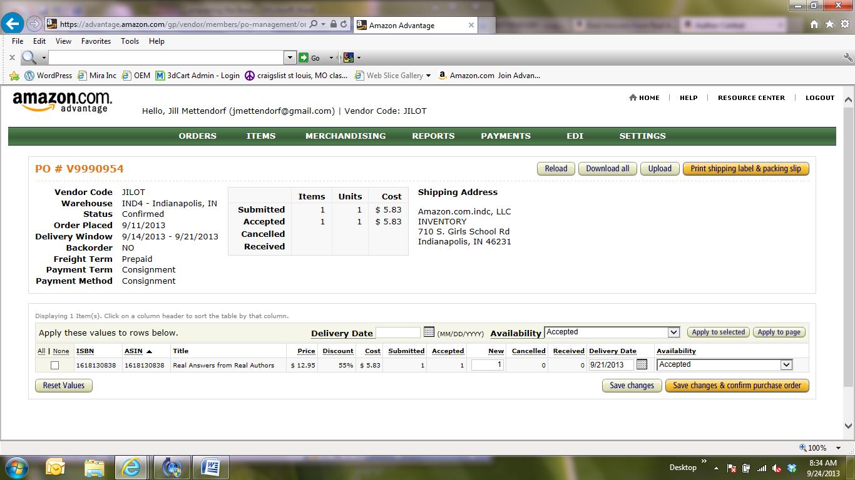Screen dimensions: 855x480
Task: Tick the checkbox for ISBN 1618130838 row
Action: pyautogui.click(x=54, y=365)
